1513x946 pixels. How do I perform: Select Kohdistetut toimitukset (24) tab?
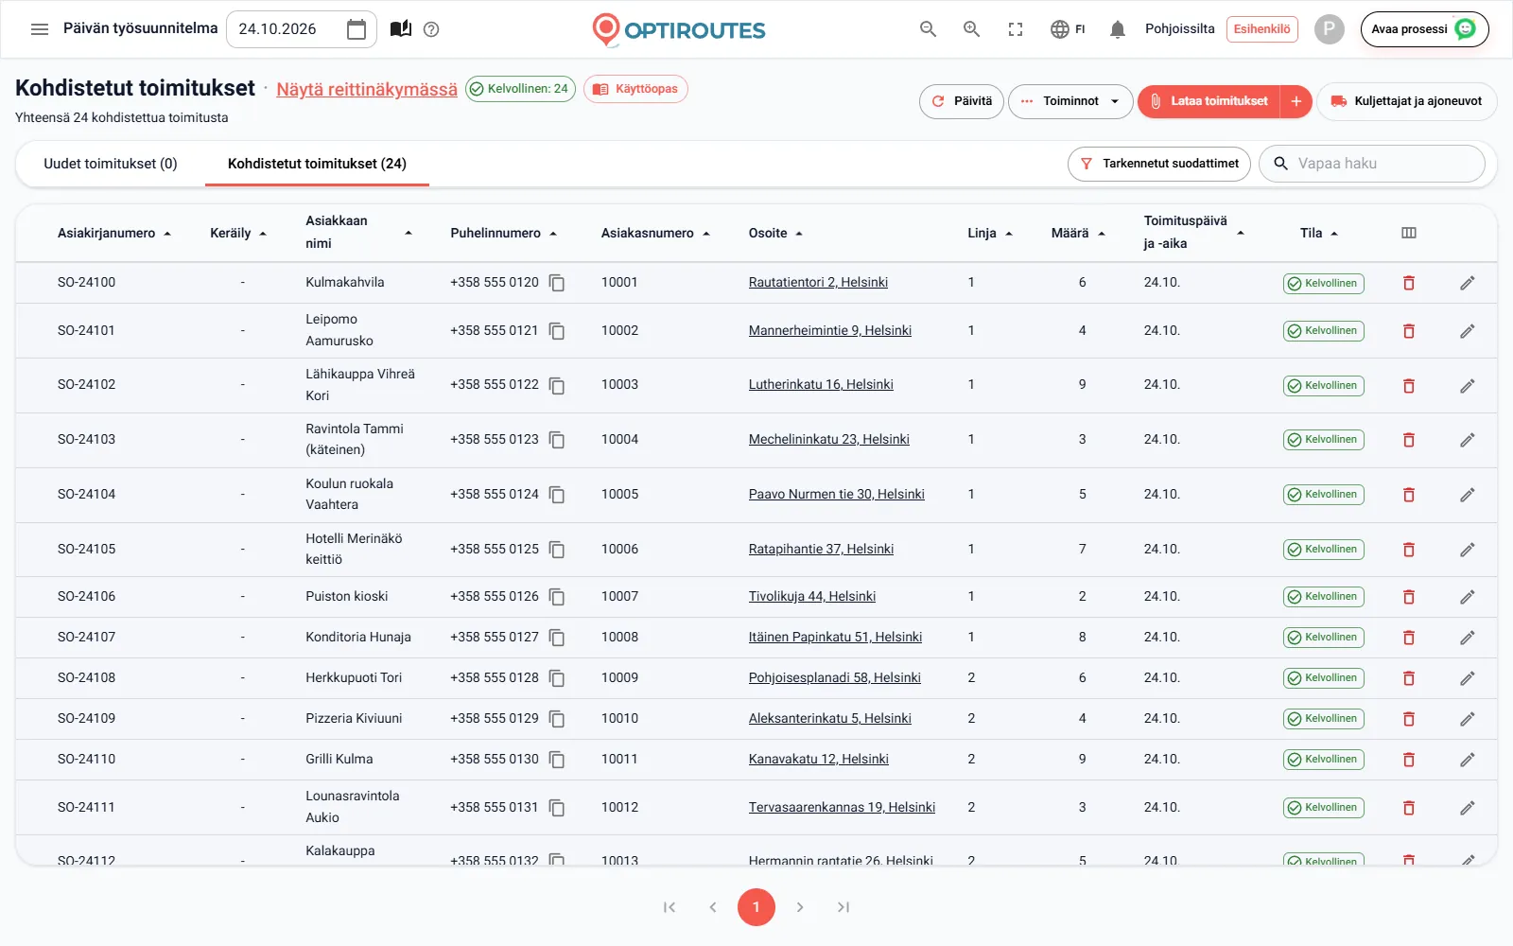point(317,164)
